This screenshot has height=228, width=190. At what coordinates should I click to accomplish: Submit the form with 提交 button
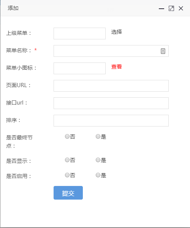(x=68, y=193)
